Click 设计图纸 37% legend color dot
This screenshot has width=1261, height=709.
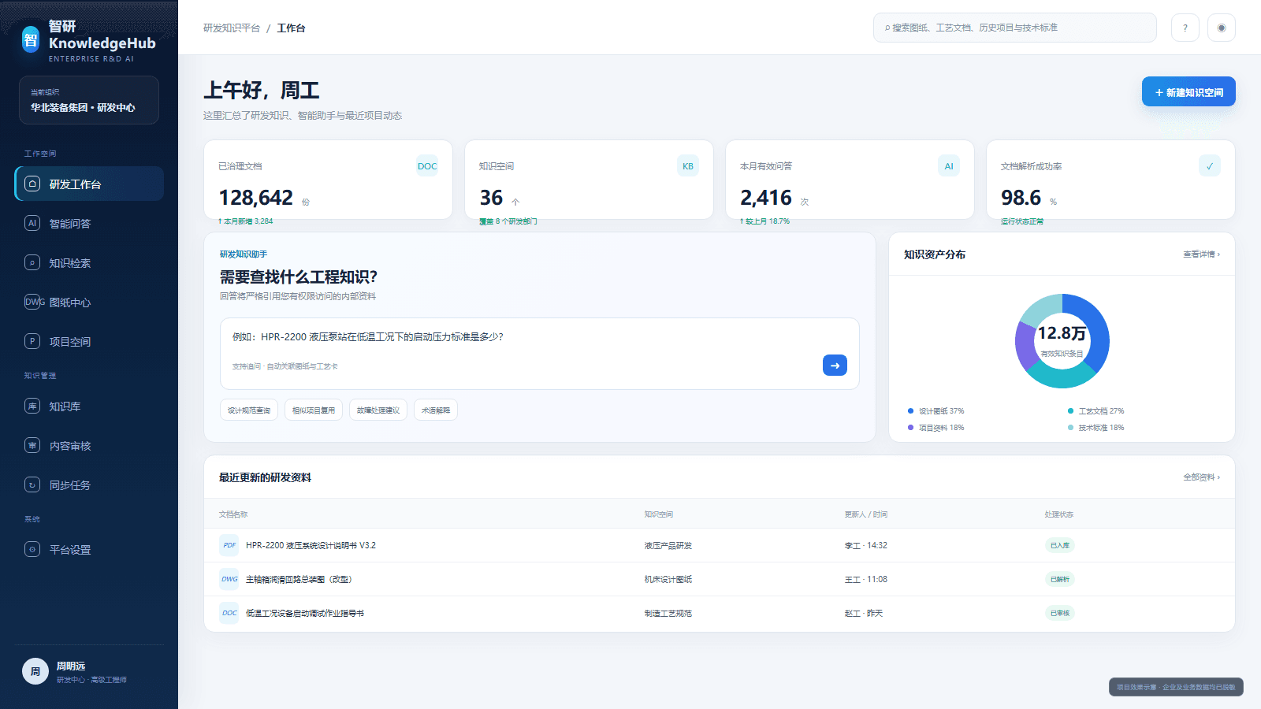pos(910,411)
